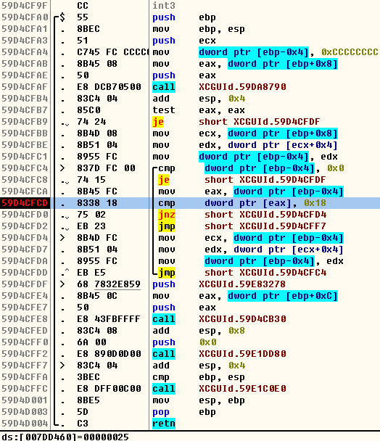Select mov edx, [ecx+0x4] at 59D4CFBE

[244, 145]
